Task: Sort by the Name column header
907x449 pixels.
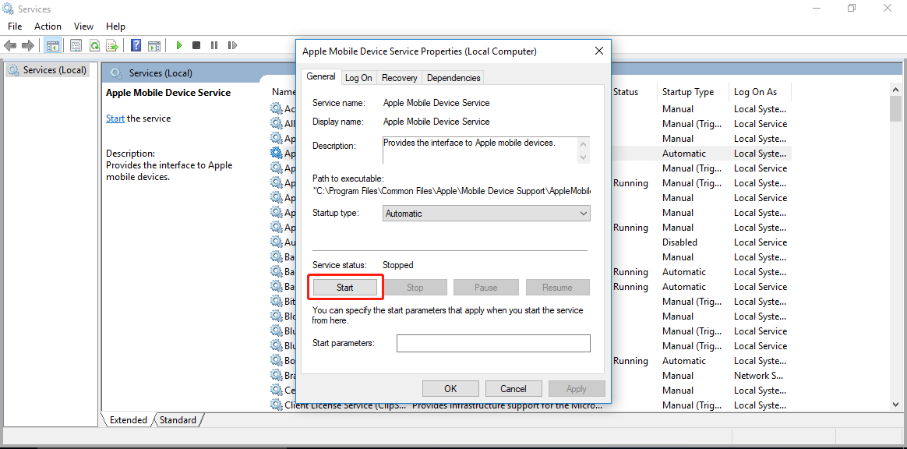Action: click(x=284, y=92)
